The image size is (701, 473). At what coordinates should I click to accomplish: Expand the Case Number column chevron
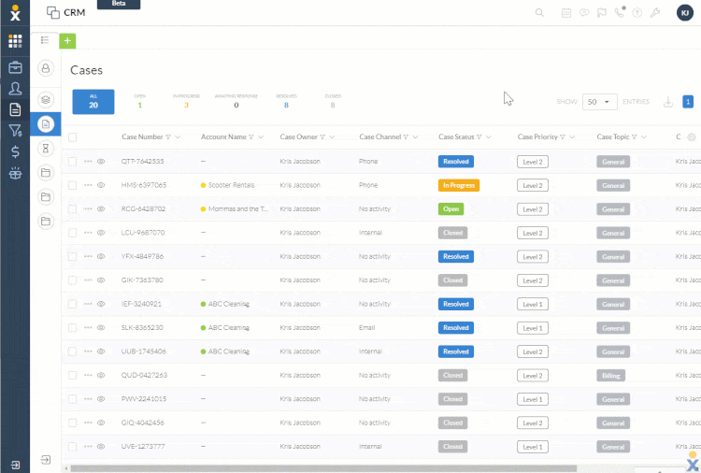tap(178, 136)
